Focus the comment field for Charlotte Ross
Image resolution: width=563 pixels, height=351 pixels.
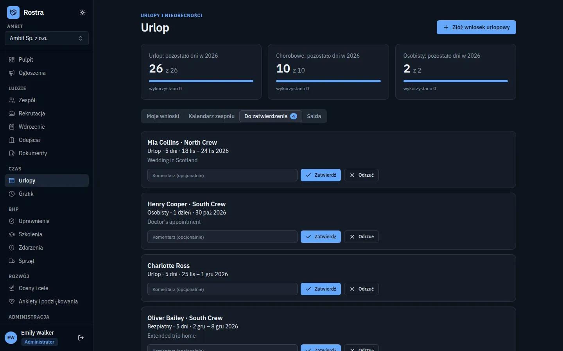(222, 289)
